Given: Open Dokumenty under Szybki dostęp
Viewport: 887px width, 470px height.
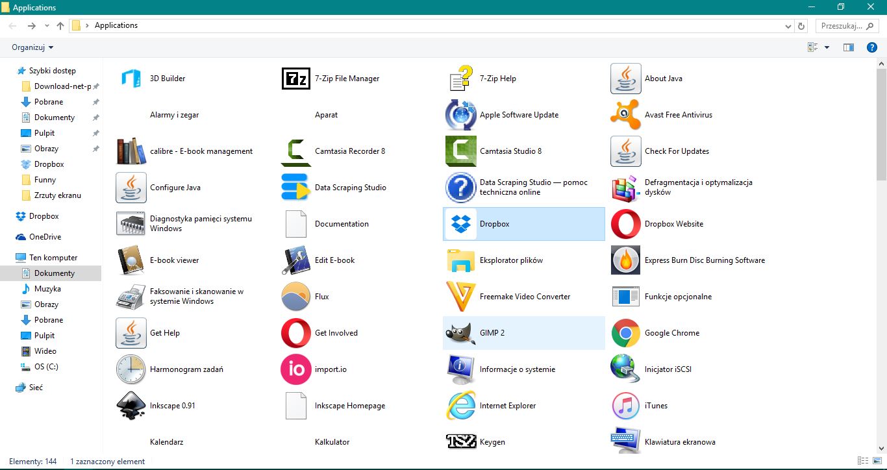Looking at the screenshot, I should [55, 117].
